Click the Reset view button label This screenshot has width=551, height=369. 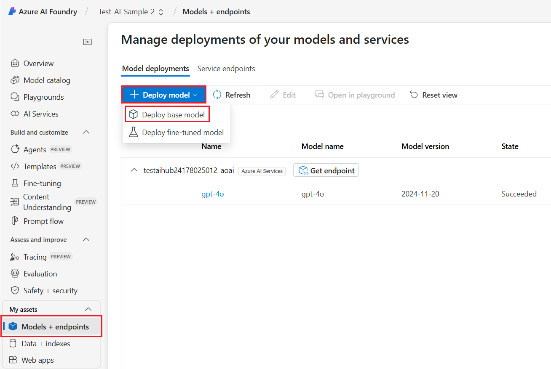(440, 95)
